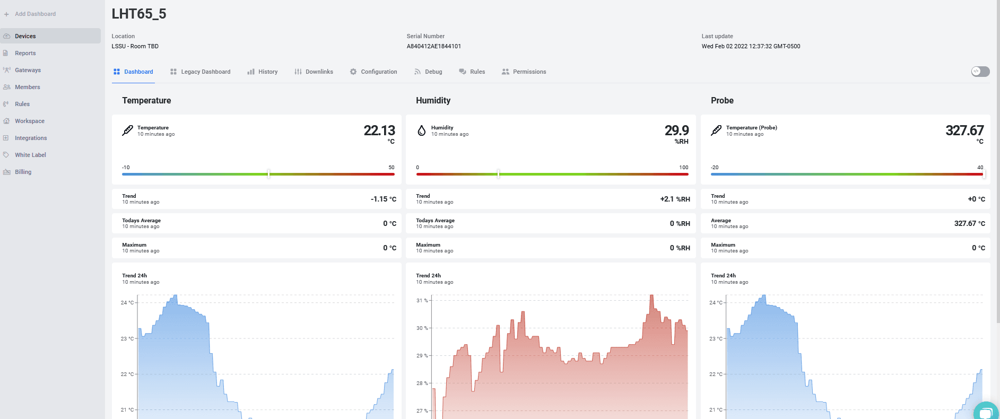This screenshot has width=1000, height=419.
Task: Click the Temperature (Probe) thermometer icon
Action: tap(716, 130)
